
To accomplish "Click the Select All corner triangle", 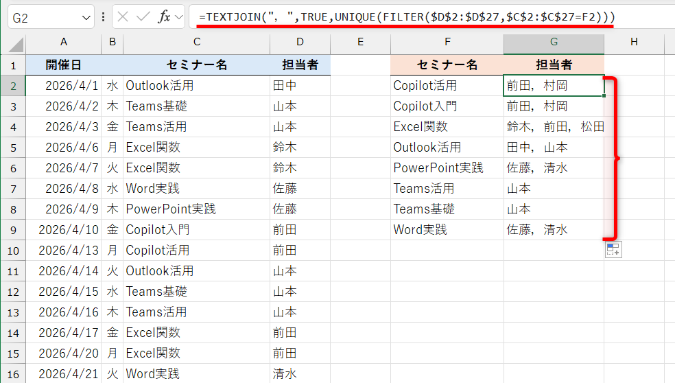I will (16, 45).
